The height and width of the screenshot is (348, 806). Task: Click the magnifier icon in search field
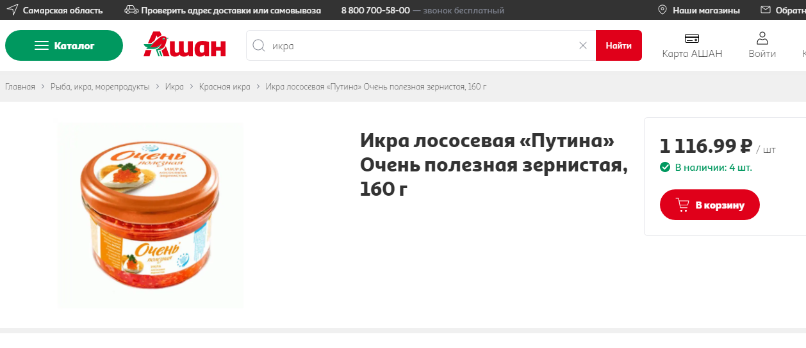click(259, 45)
